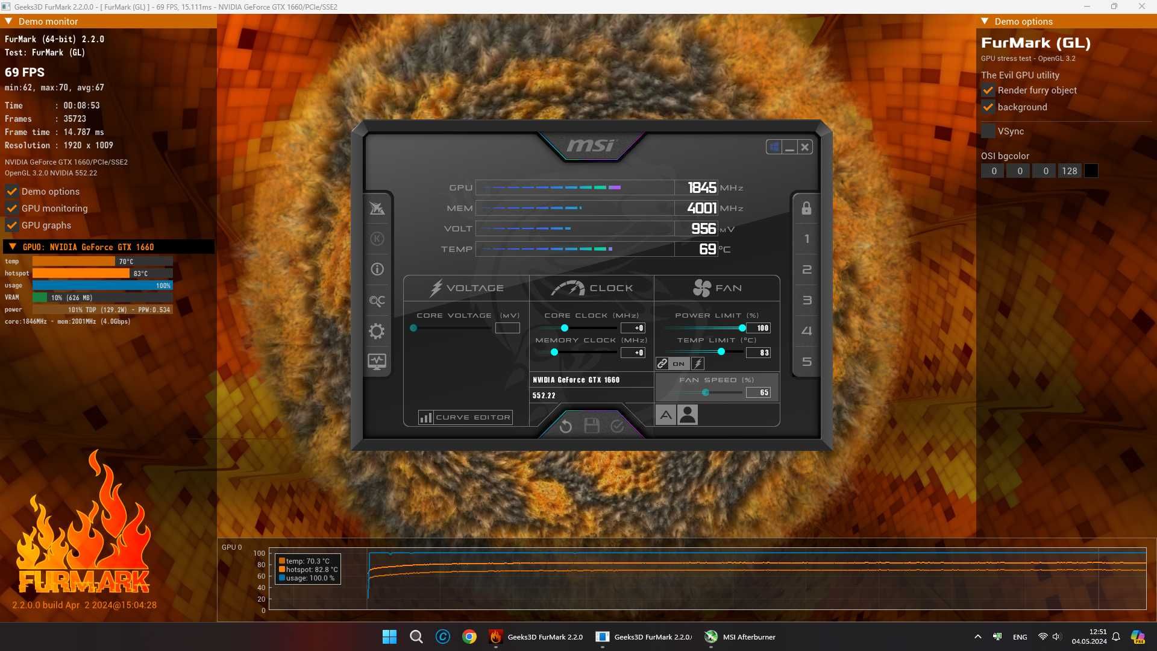Image resolution: width=1157 pixels, height=651 pixels.
Task: Click the 69 FPS readout
Action: click(x=25, y=72)
